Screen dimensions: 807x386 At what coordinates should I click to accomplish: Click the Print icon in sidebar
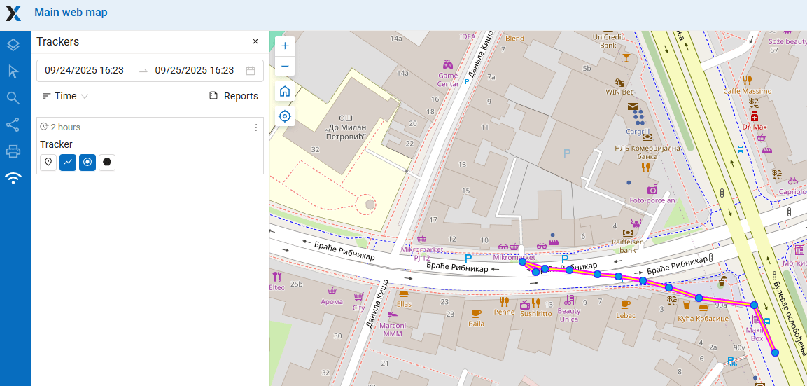[x=13, y=151]
